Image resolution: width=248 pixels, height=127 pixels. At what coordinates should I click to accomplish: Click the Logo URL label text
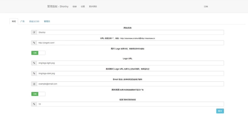click(127, 58)
